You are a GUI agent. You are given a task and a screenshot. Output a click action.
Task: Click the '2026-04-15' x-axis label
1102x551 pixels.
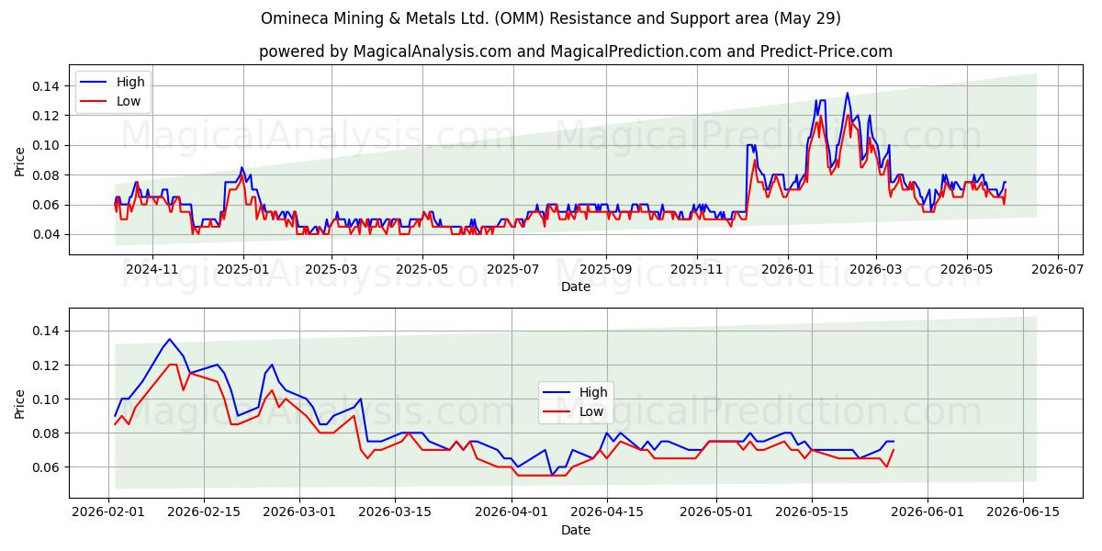tap(607, 513)
